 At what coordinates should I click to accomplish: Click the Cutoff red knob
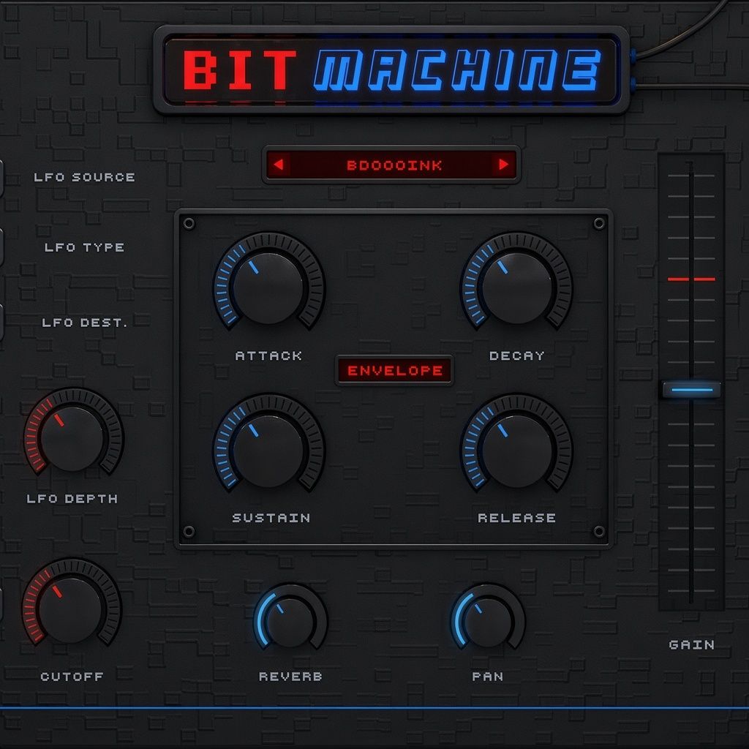[x=70, y=611]
